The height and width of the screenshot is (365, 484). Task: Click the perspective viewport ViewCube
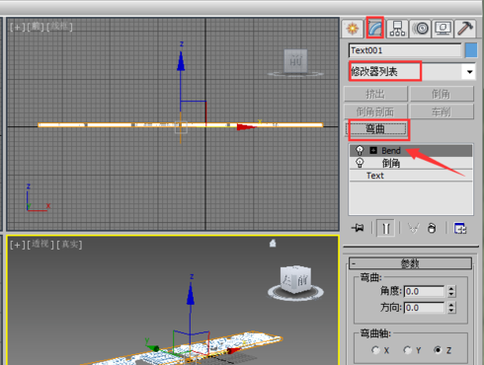tap(295, 280)
